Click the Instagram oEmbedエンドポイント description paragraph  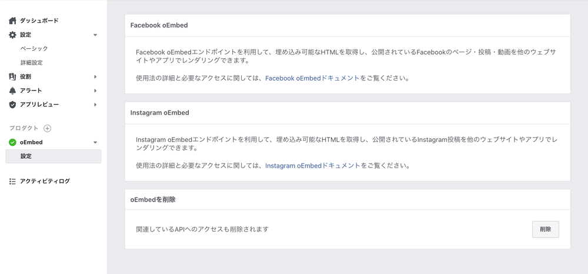tap(347, 143)
